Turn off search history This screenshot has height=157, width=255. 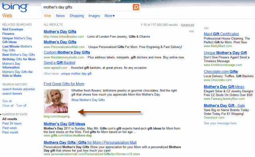pos(21,106)
